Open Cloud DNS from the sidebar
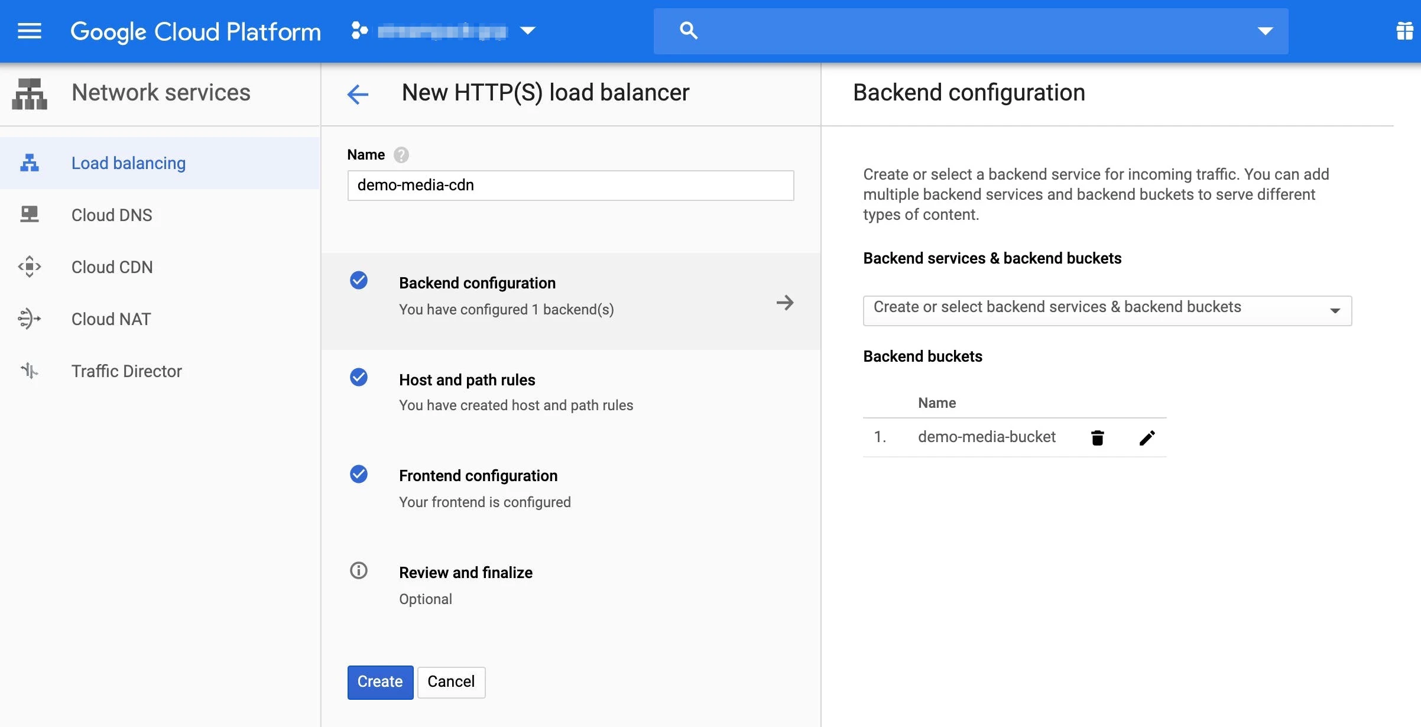Viewport: 1421px width, 727px height. point(160,215)
